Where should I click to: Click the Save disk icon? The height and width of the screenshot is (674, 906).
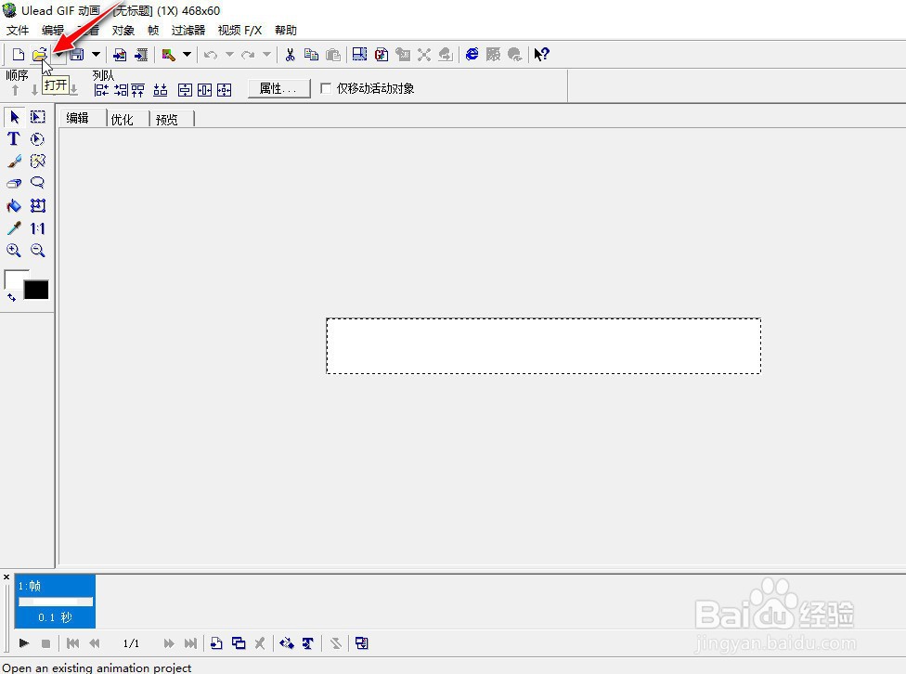coord(77,55)
